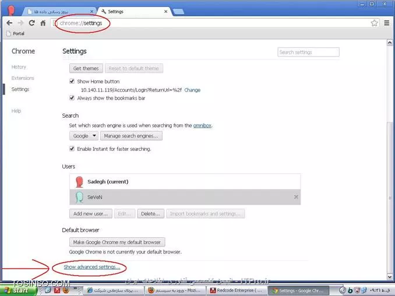Toggle Enable Instant for faster searching
395x296 pixels.
pyautogui.click(x=72, y=149)
